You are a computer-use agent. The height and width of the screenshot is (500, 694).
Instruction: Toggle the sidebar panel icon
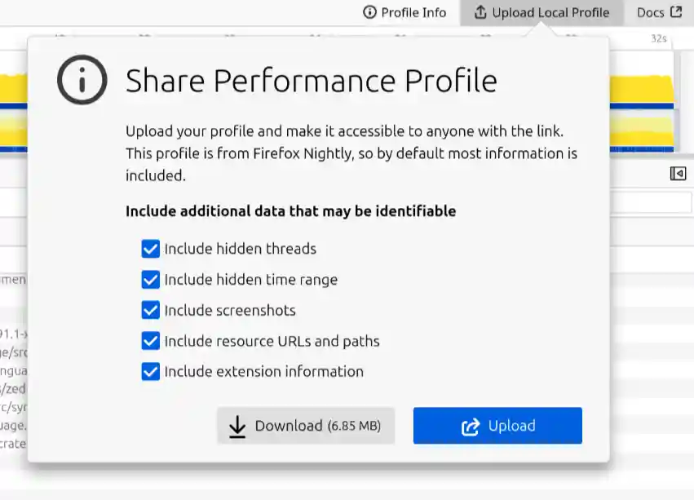(x=678, y=173)
